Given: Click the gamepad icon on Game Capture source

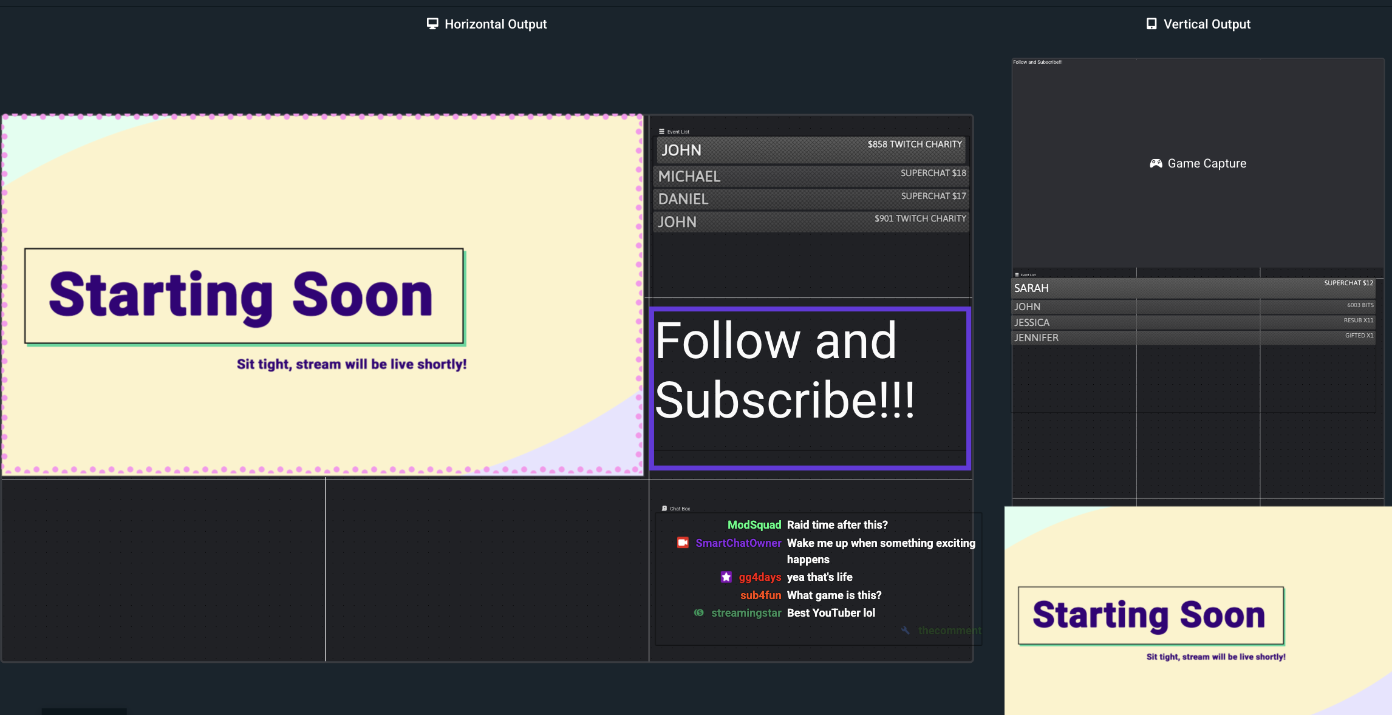Looking at the screenshot, I should (1156, 163).
